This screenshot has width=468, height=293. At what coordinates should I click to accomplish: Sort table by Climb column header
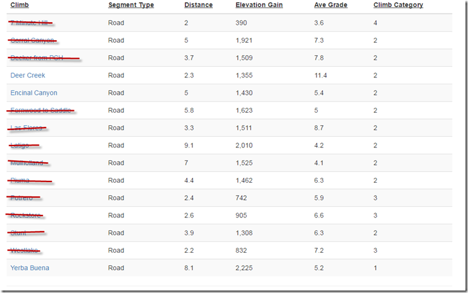(20, 5)
